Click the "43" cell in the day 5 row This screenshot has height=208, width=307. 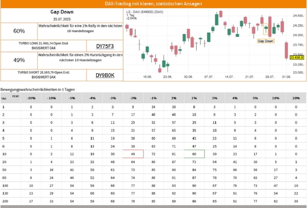pyautogui.click(x=194, y=138)
